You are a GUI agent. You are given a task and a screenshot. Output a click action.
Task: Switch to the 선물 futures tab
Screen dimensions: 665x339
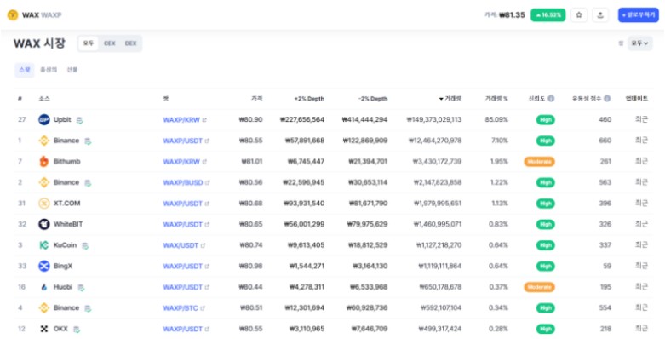coord(72,70)
